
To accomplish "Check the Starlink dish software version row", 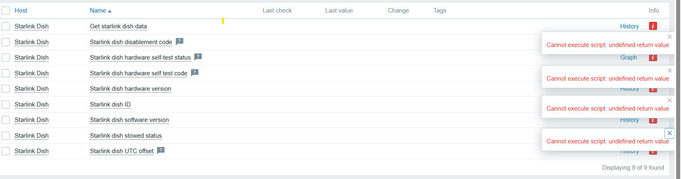I will pos(6,120).
